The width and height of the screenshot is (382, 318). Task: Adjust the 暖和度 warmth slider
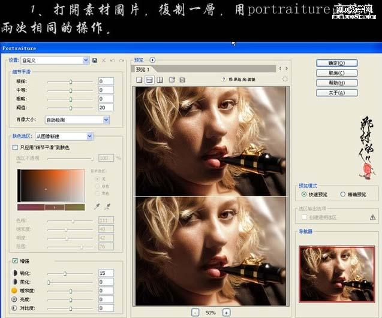pos(70,291)
